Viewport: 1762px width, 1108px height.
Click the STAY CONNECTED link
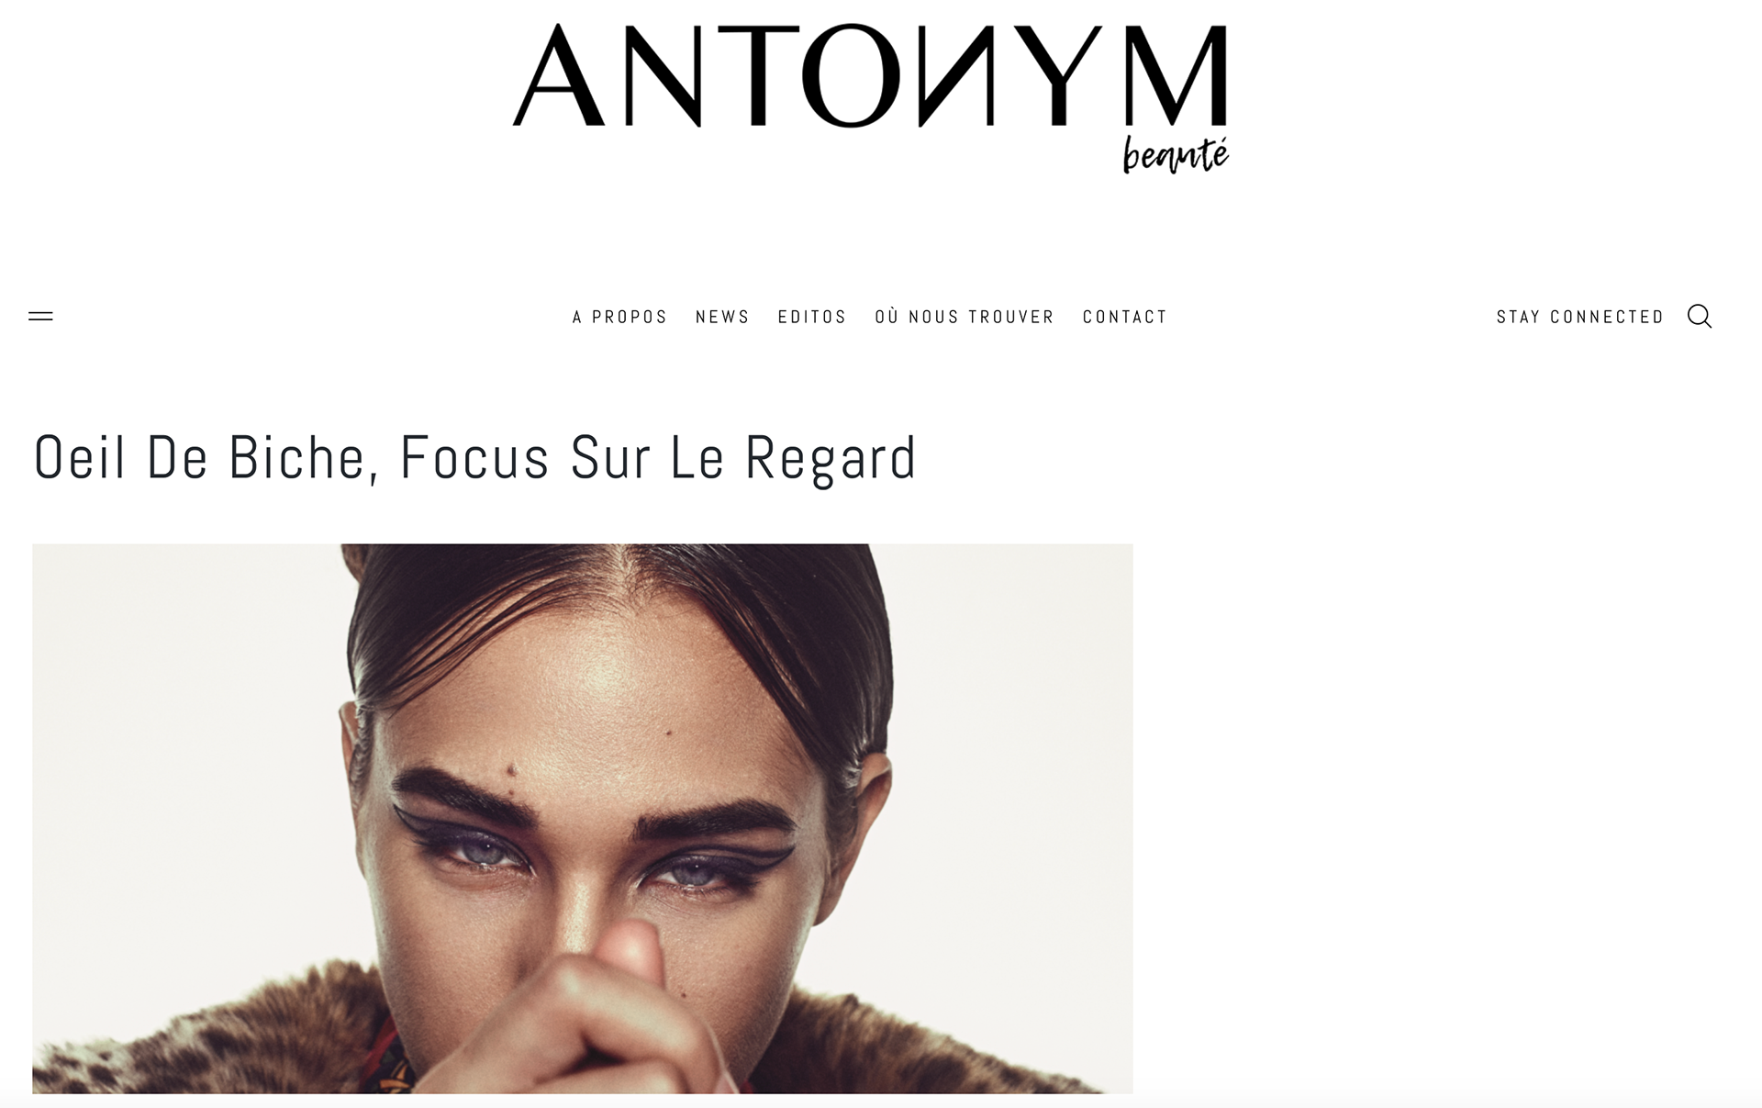[x=1580, y=317]
